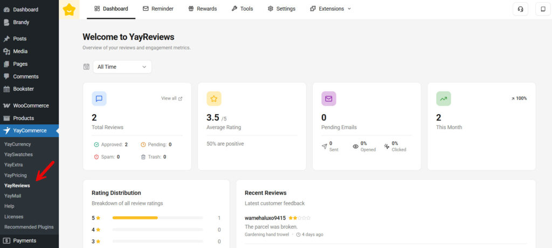The height and width of the screenshot is (248, 552).
Task: Open YayPricing submenu item
Action: (16, 175)
